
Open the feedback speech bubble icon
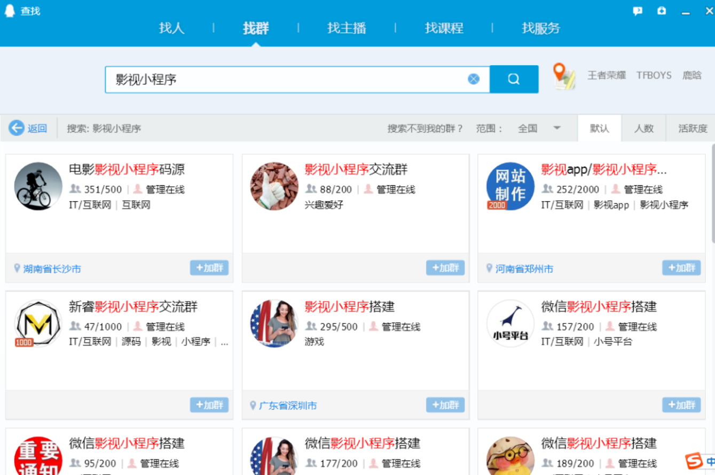point(638,11)
